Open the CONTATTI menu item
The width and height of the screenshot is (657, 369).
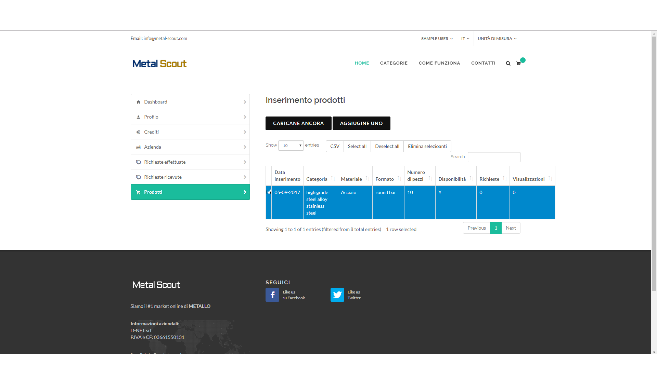coord(483,63)
